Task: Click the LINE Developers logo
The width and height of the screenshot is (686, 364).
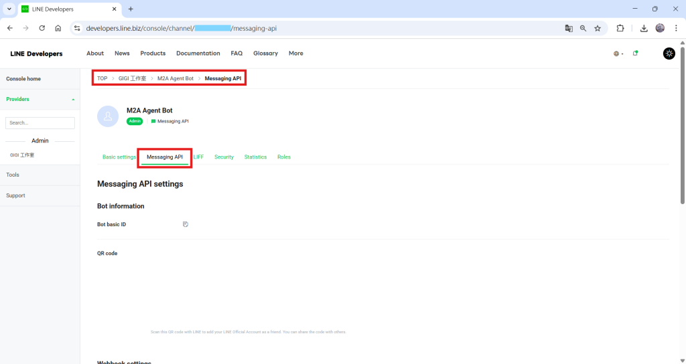Action: point(36,54)
